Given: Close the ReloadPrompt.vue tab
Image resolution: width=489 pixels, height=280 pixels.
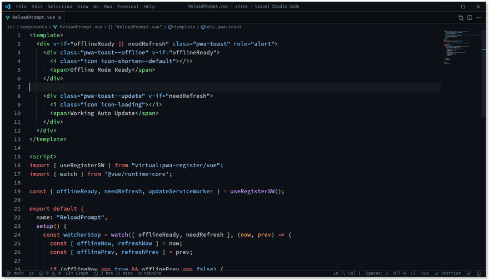Looking at the screenshot, I should click(62, 17).
